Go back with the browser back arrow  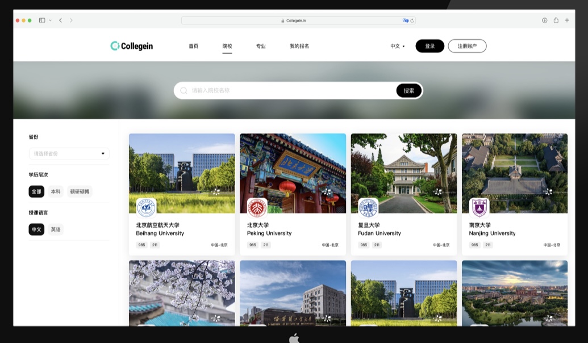pyautogui.click(x=60, y=20)
